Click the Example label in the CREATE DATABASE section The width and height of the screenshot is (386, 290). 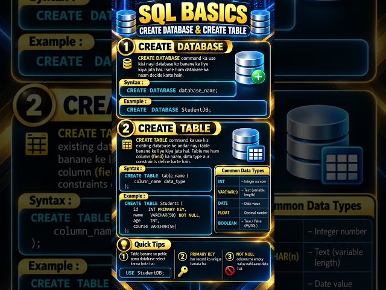point(135,101)
